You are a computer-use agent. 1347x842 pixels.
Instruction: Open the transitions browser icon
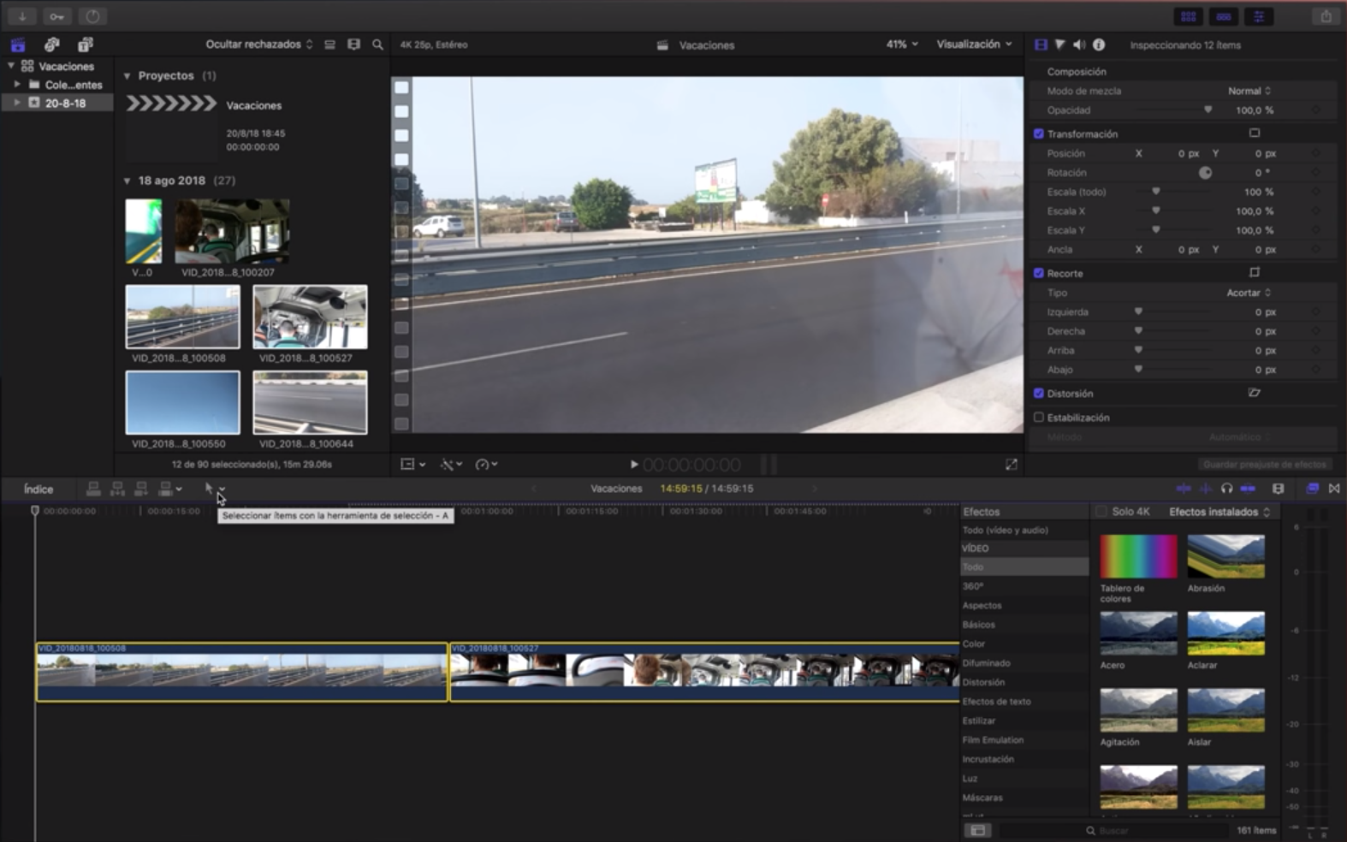(1334, 489)
